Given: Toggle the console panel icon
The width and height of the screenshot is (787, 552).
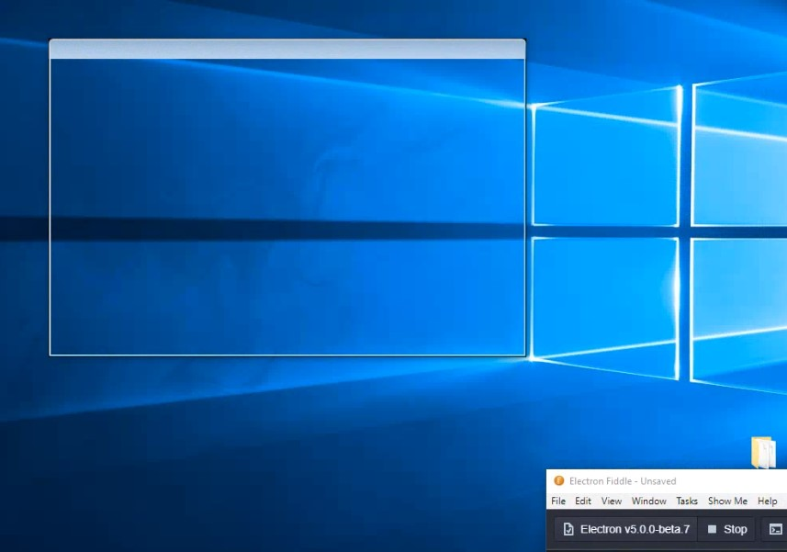Looking at the screenshot, I should tap(775, 529).
